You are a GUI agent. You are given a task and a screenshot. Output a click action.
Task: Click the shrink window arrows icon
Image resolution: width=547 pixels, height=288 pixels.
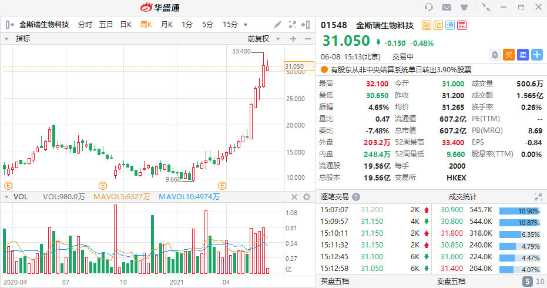[485, 7]
